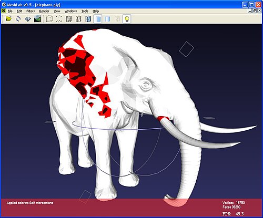Toggle smooth shading render mode
Screen dimensions: 263x218
[x=107, y=18]
